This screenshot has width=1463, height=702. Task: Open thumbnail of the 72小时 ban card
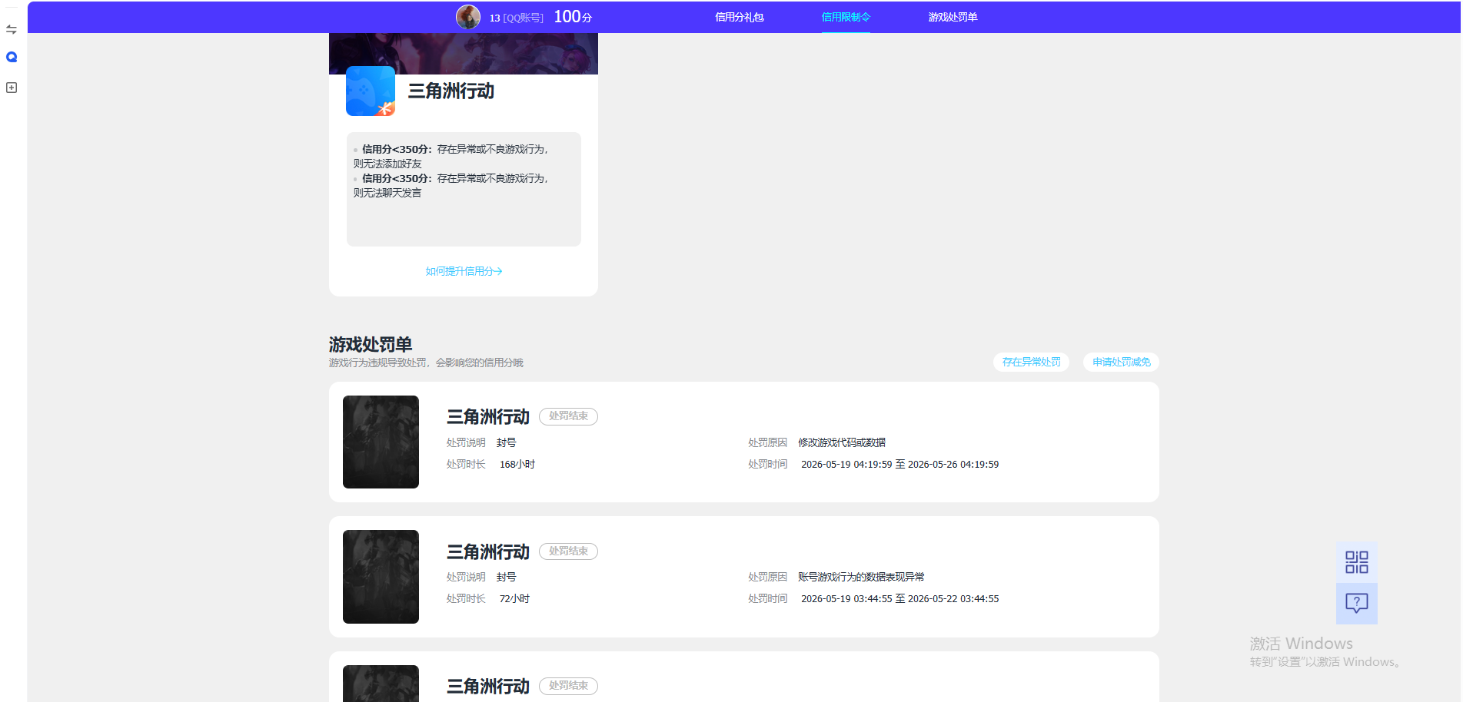tap(381, 577)
